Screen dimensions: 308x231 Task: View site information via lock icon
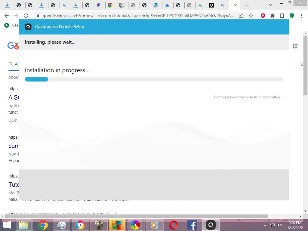[38, 16]
